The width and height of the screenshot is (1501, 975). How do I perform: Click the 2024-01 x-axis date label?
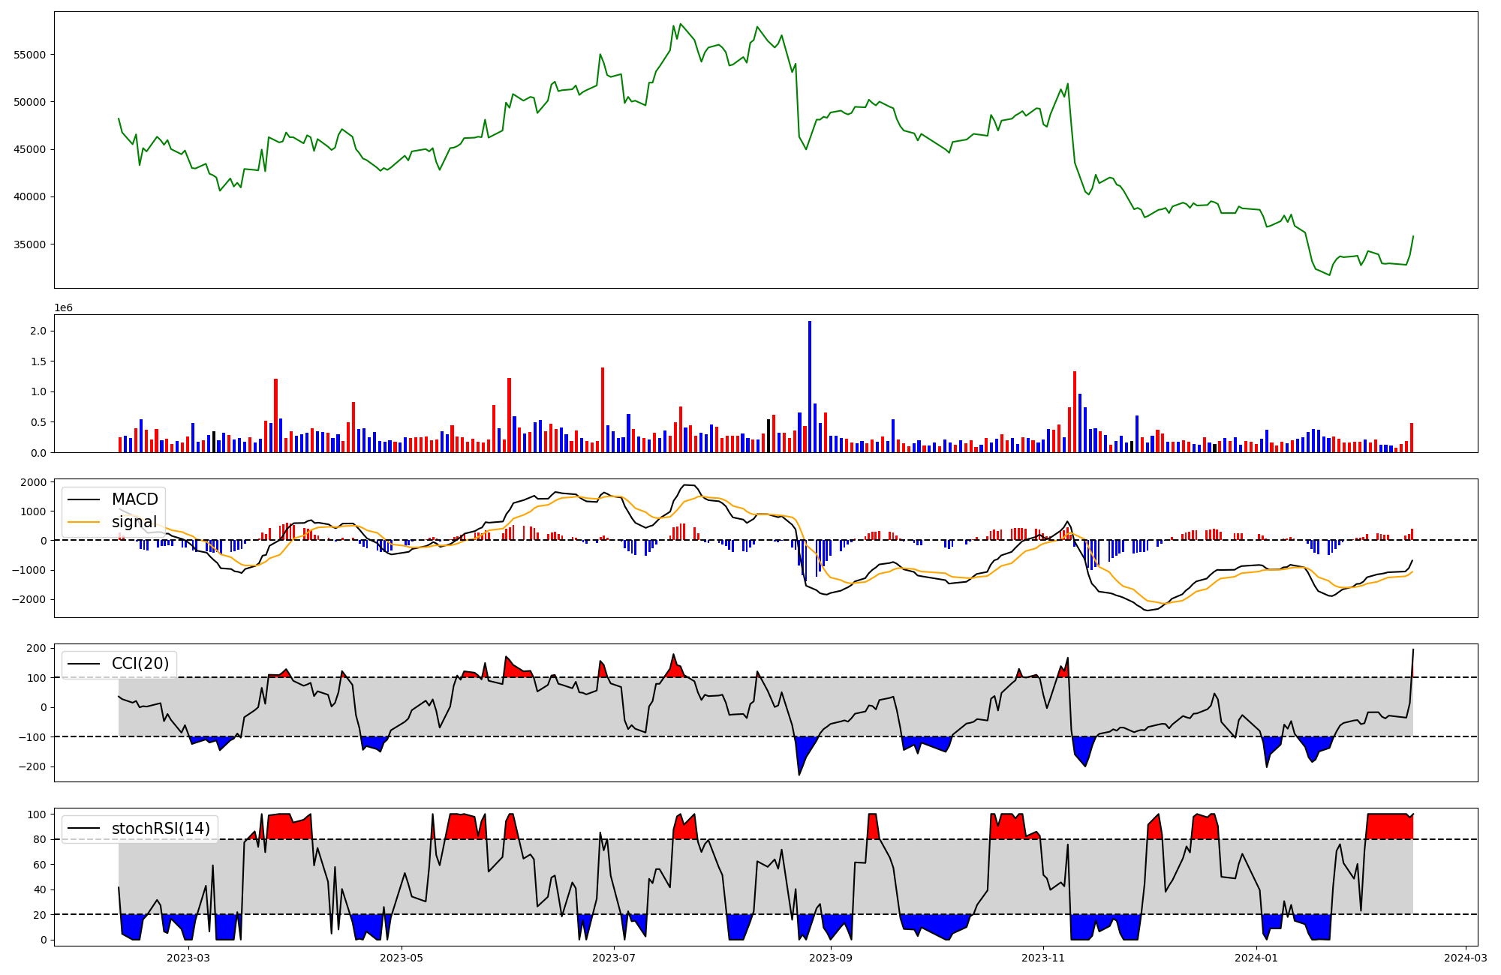1256,958
